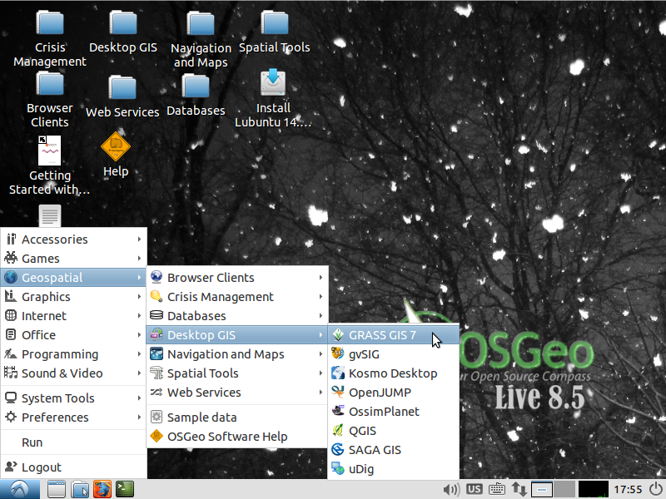This screenshot has width=666, height=499.
Task: Click the CPU usage monitor graph
Action: (x=594, y=490)
